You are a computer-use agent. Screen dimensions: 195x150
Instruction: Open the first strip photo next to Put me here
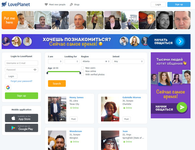(x=25, y=20)
